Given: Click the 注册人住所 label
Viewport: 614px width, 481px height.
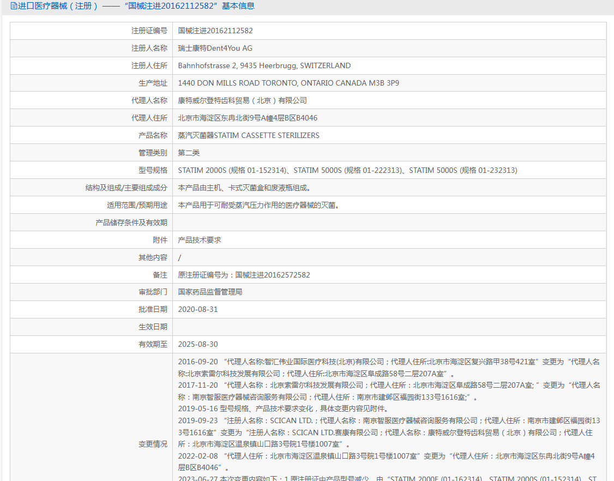Looking at the screenshot, I should pyautogui.click(x=149, y=66).
